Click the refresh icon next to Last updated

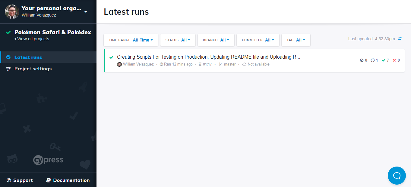point(400,38)
